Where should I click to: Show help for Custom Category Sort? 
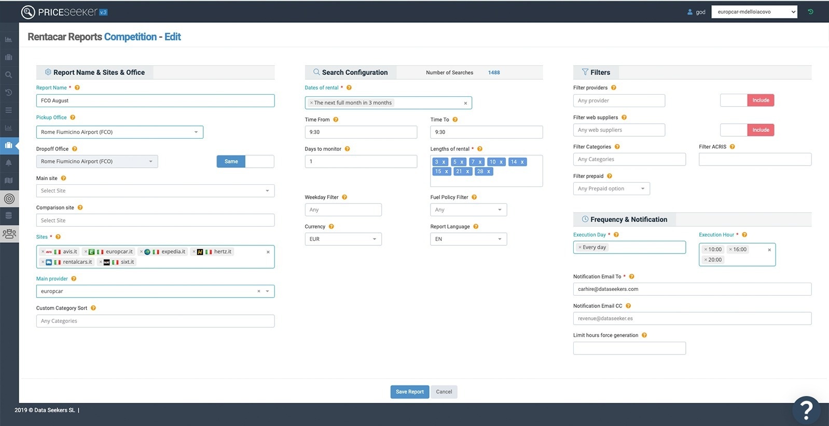[x=93, y=308]
